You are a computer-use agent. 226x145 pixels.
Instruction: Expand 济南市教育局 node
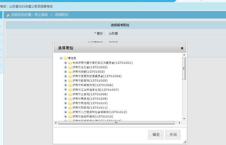click(x=65, y=81)
